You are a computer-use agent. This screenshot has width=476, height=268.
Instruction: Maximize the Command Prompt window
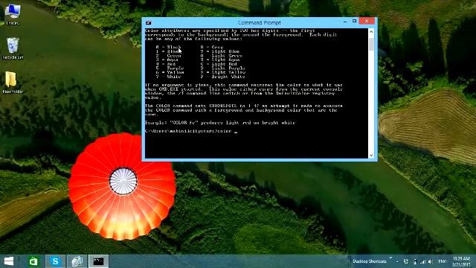point(354,21)
